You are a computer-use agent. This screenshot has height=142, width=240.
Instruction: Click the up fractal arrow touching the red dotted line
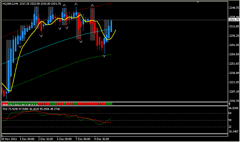click(x=93, y=6)
